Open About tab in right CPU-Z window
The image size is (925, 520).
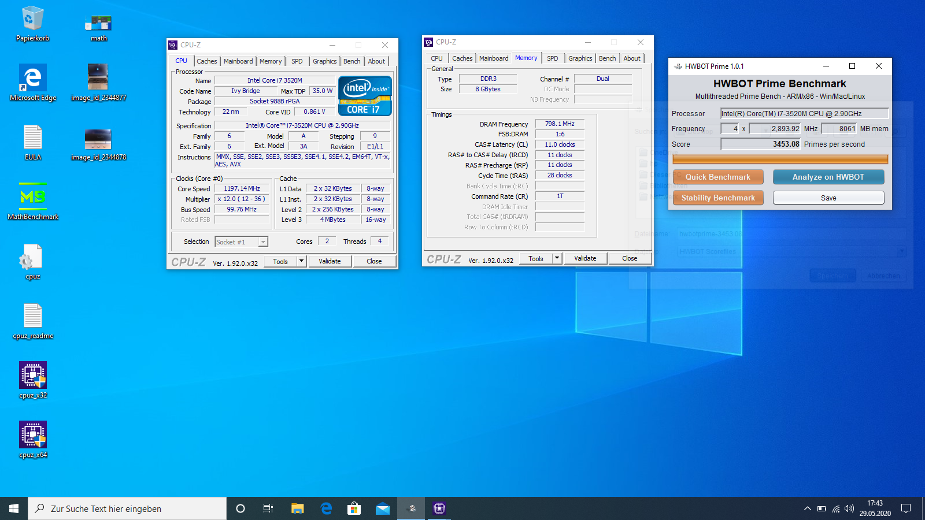632,58
